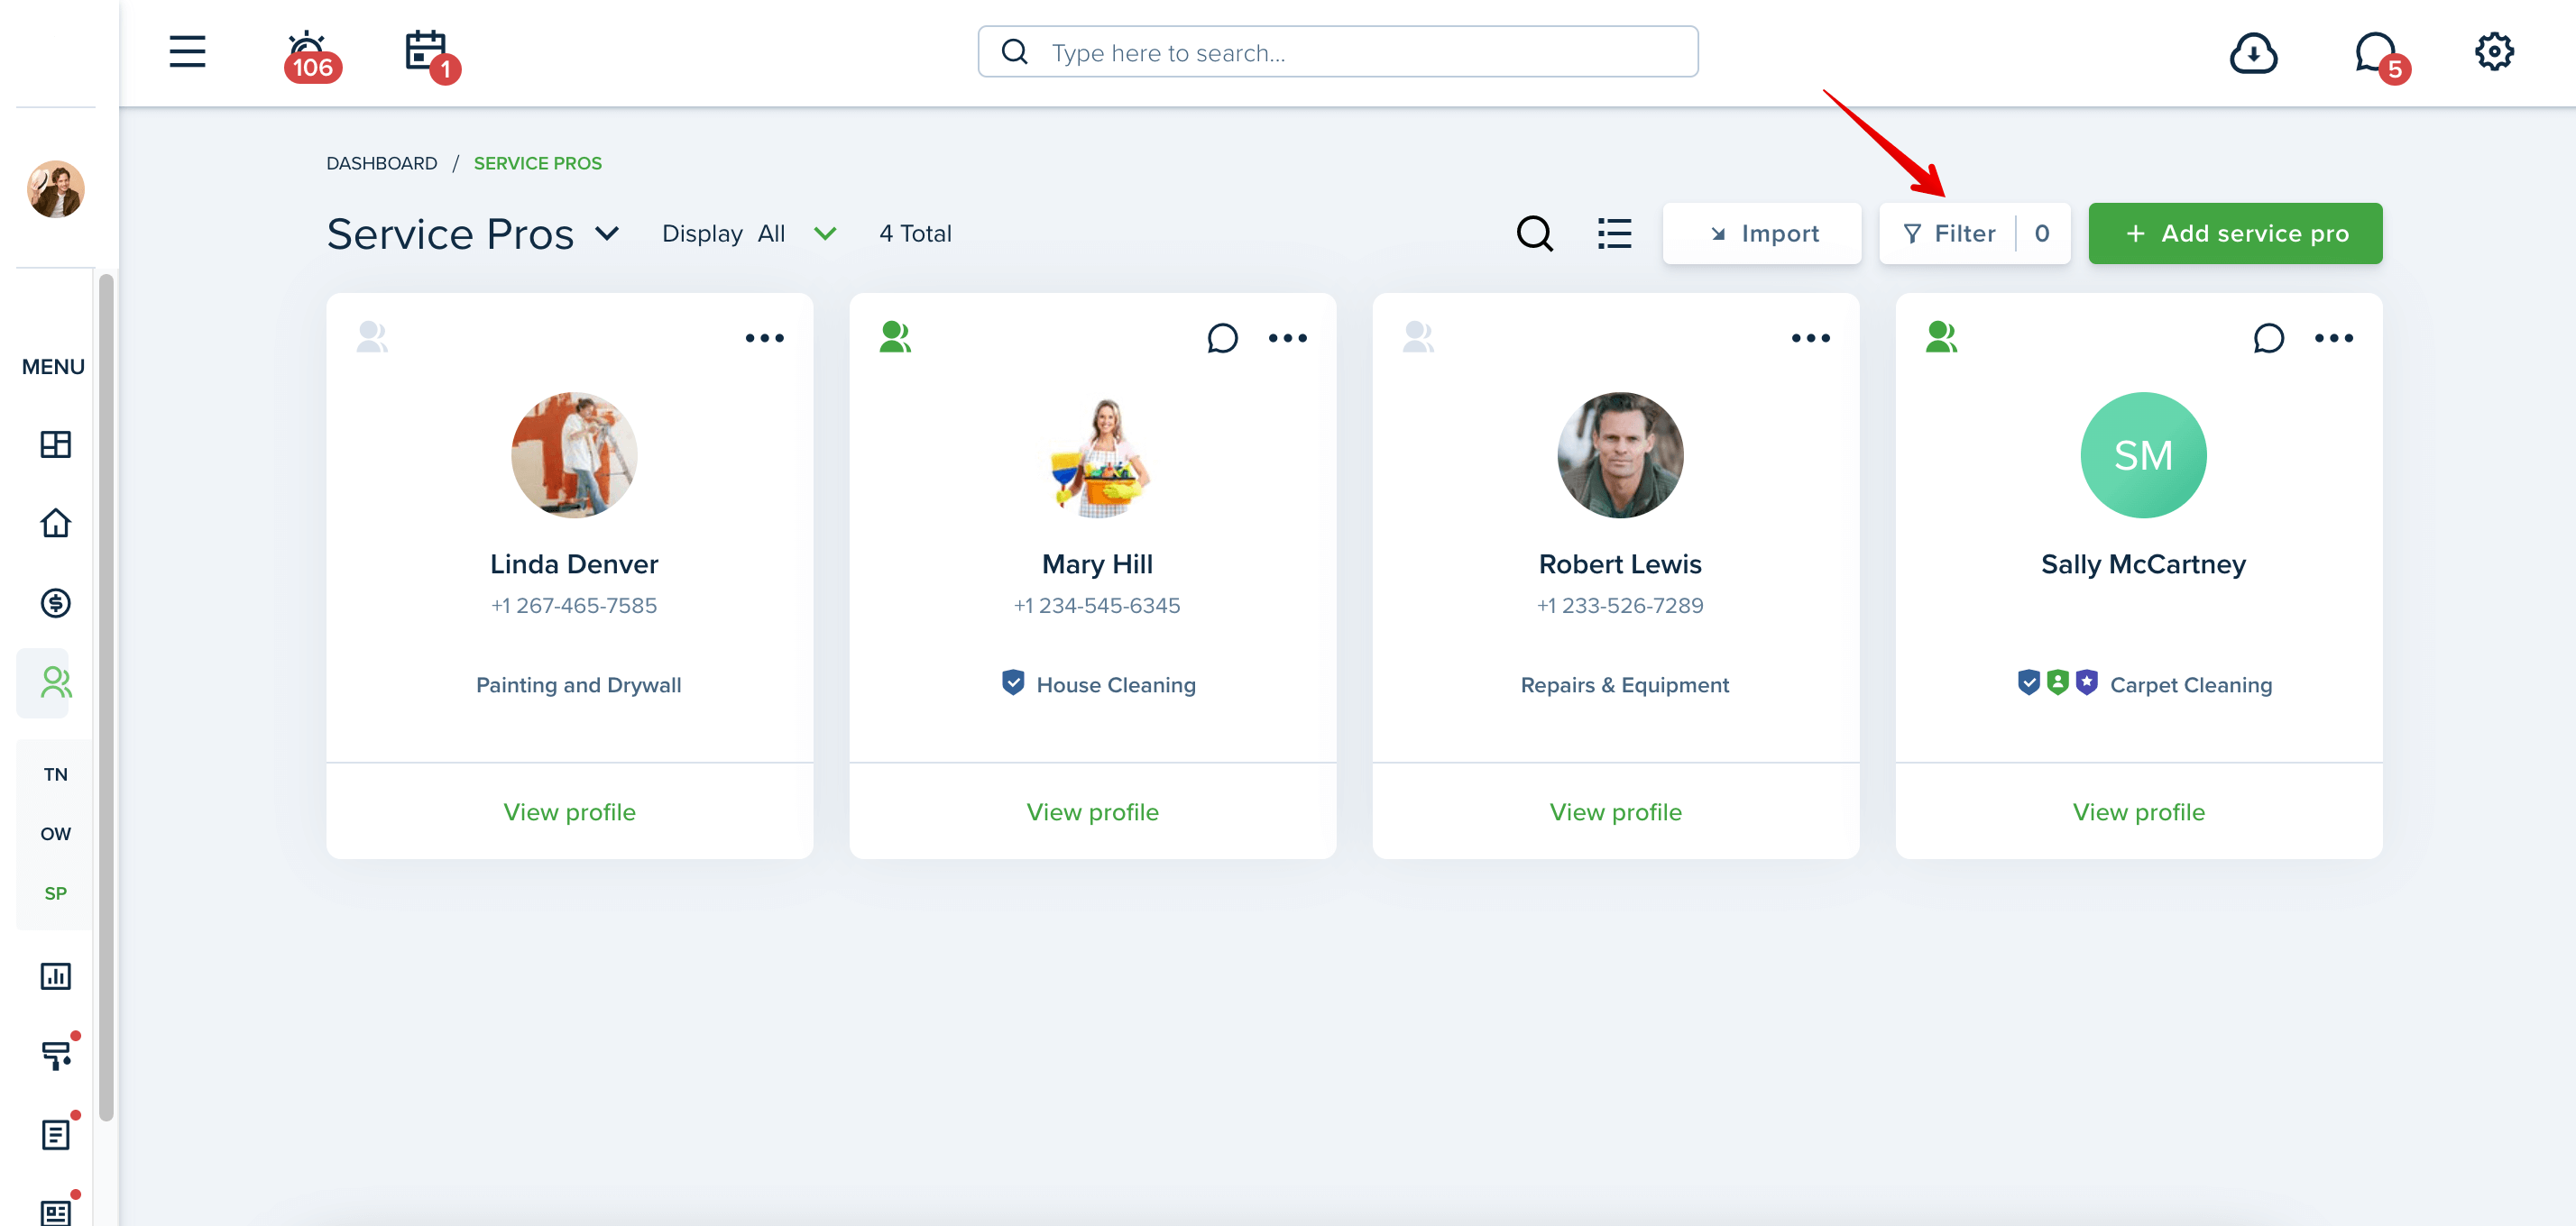This screenshot has width=2576, height=1226.
Task: Select OW in sidebar submenu
Action: coord(56,833)
